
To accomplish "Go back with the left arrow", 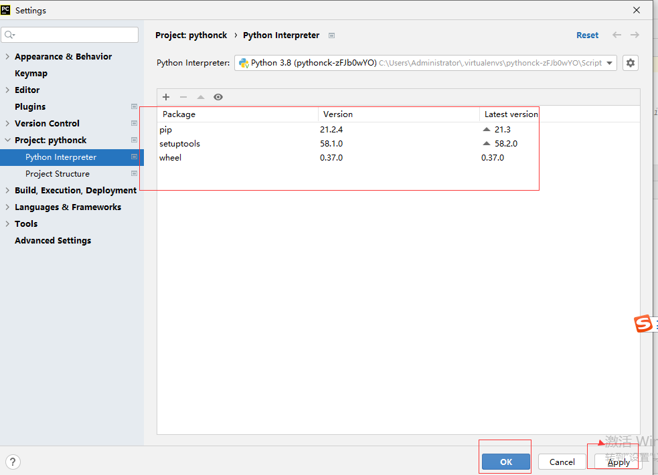I will (616, 35).
